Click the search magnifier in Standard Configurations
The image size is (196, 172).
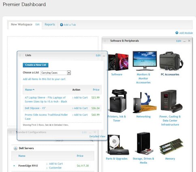(x=92, y=140)
